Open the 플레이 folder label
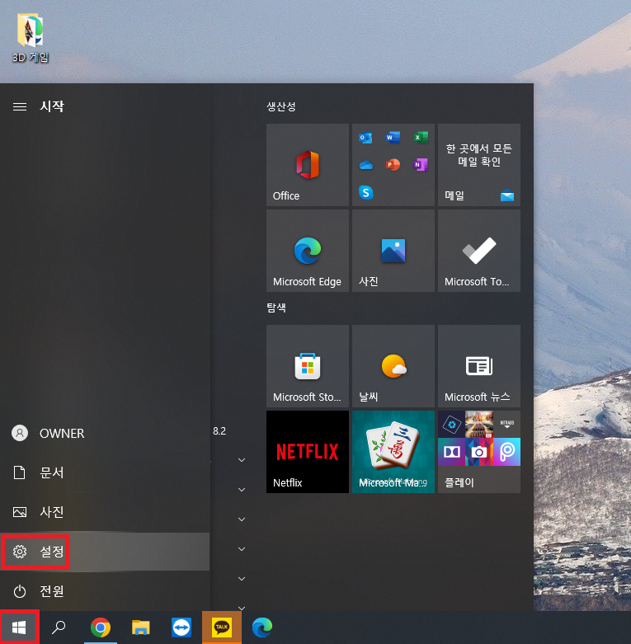631x644 pixels. [459, 482]
